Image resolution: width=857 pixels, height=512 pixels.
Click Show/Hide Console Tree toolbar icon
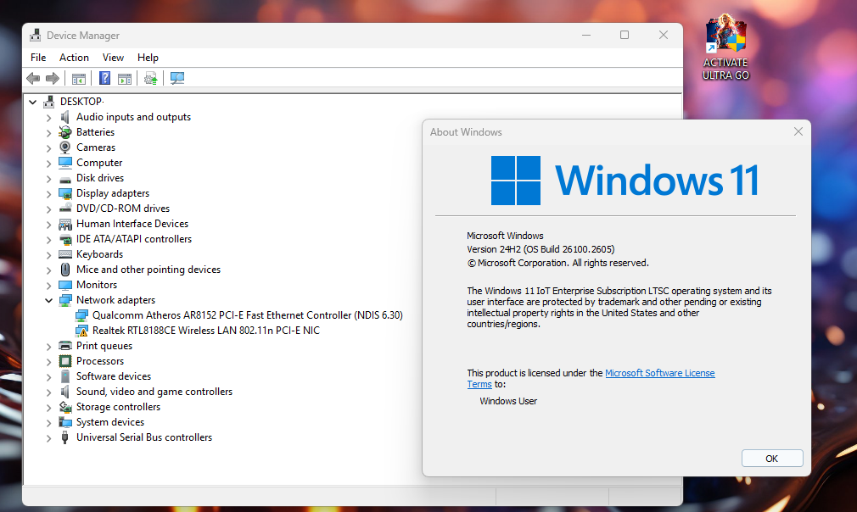coord(79,79)
